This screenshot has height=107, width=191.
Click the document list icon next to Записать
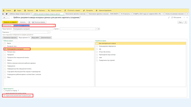(29, 22)
